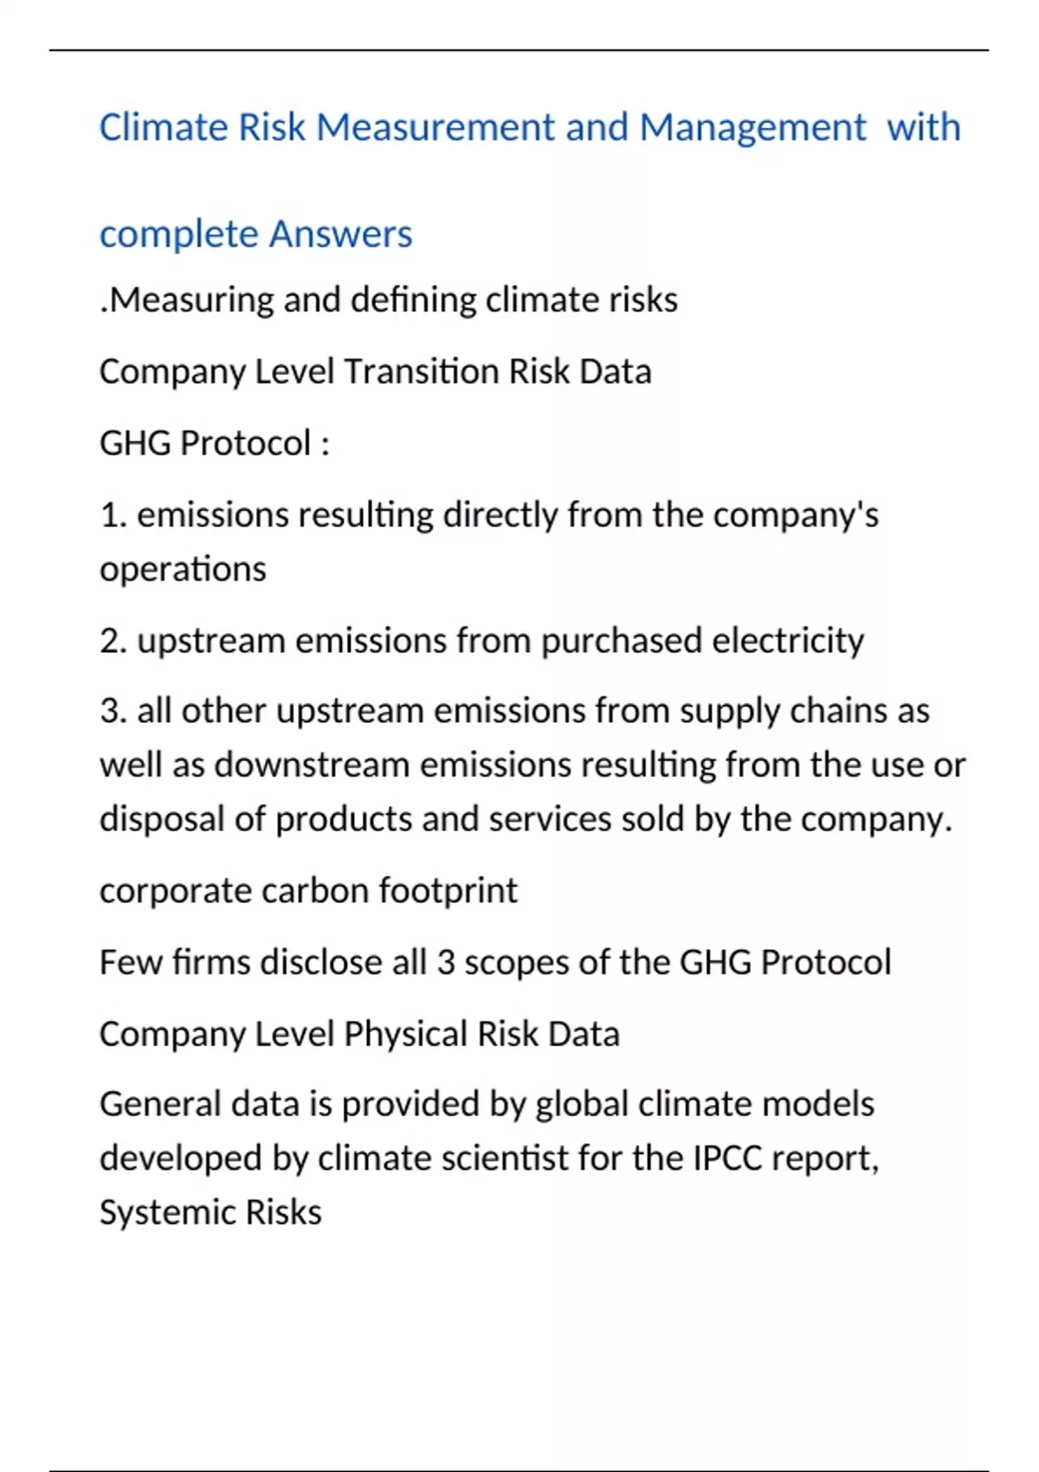Click item 2 about purchased electricity
This screenshot has width=1039, height=1472.
coord(481,641)
